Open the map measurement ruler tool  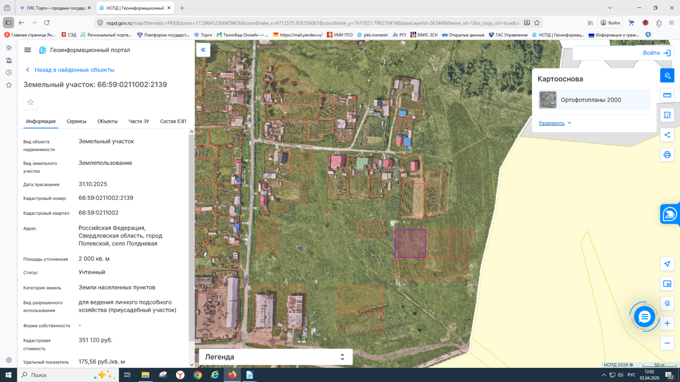pos(667,95)
